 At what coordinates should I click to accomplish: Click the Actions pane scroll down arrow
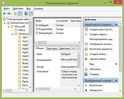click(120, 91)
